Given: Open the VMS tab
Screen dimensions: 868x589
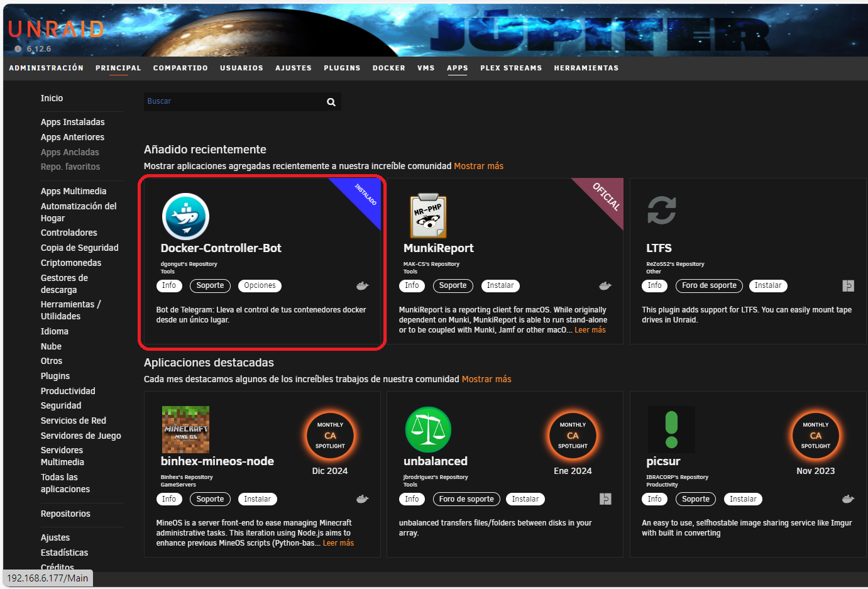Looking at the screenshot, I should [x=426, y=68].
